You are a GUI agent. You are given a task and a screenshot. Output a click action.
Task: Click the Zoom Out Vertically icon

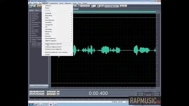[58, 95]
